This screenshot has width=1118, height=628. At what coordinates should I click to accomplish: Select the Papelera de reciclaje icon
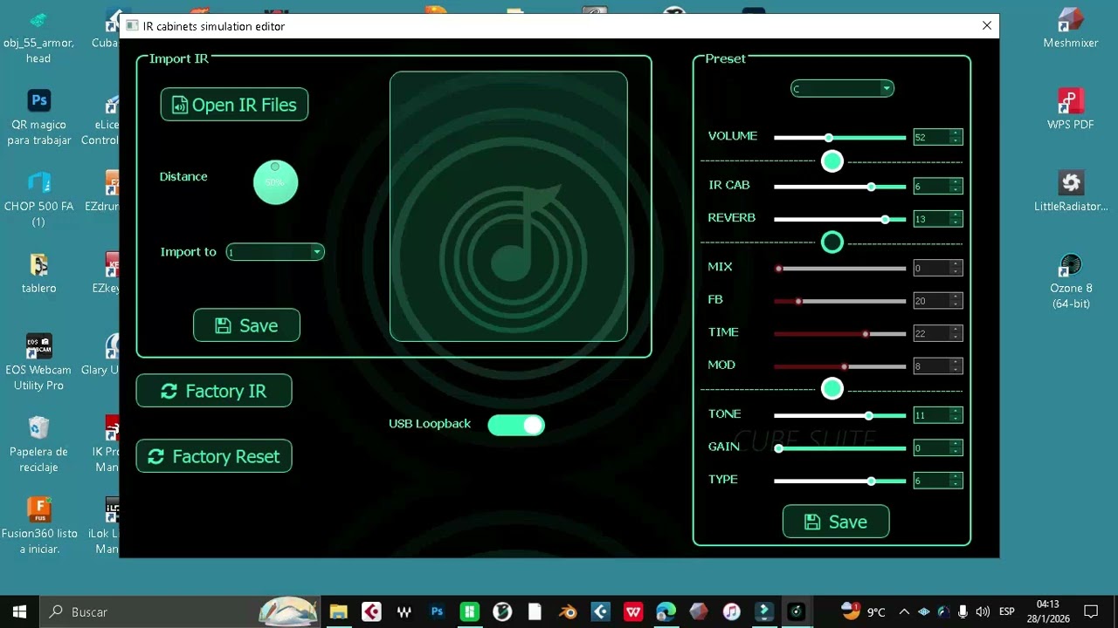click(38, 444)
